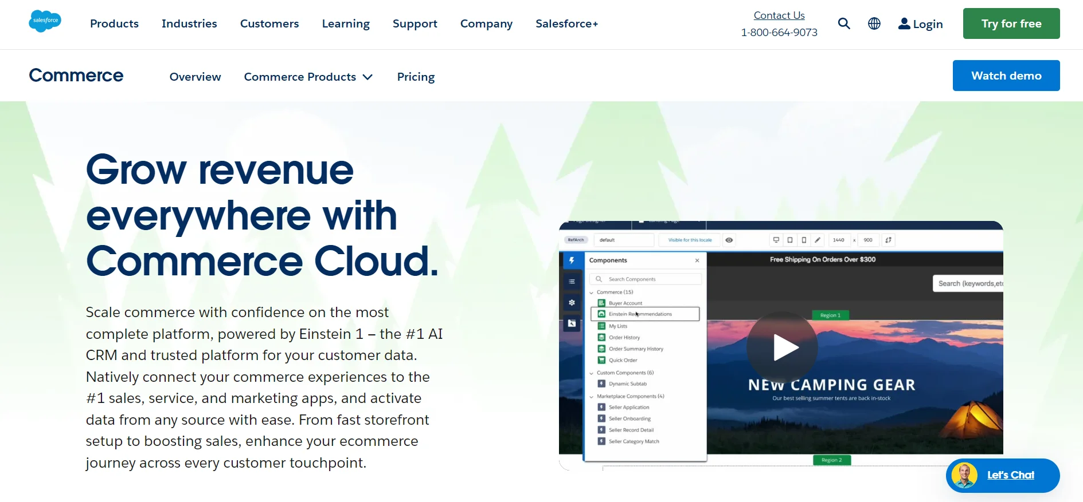Collapse the Commerce (15) group
The height and width of the screenshot is (502, 1083).
click(x=592, y=292)
